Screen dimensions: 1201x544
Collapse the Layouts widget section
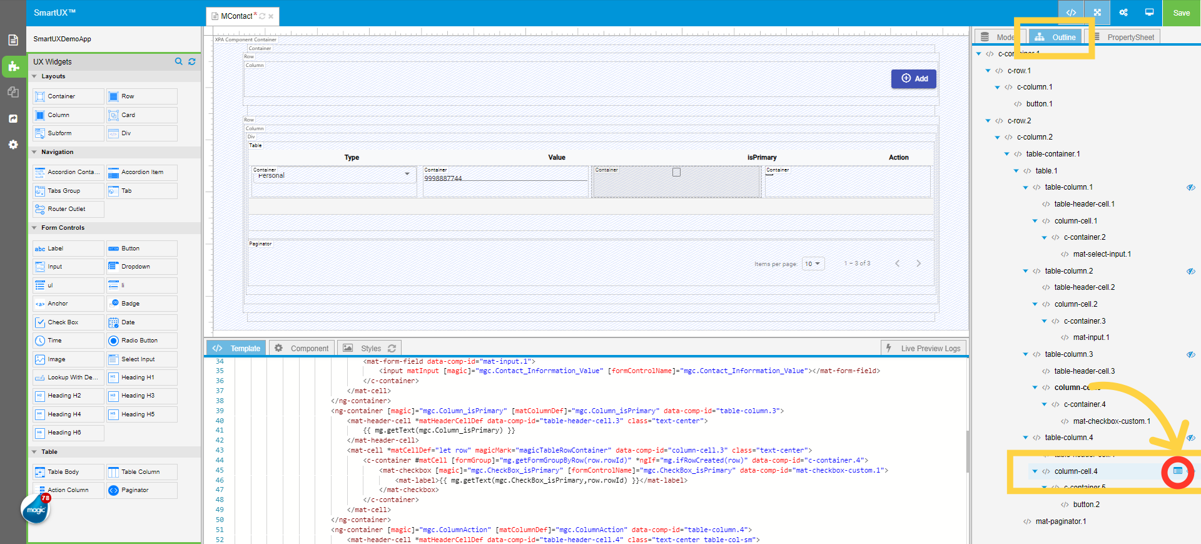coord(34,76)
